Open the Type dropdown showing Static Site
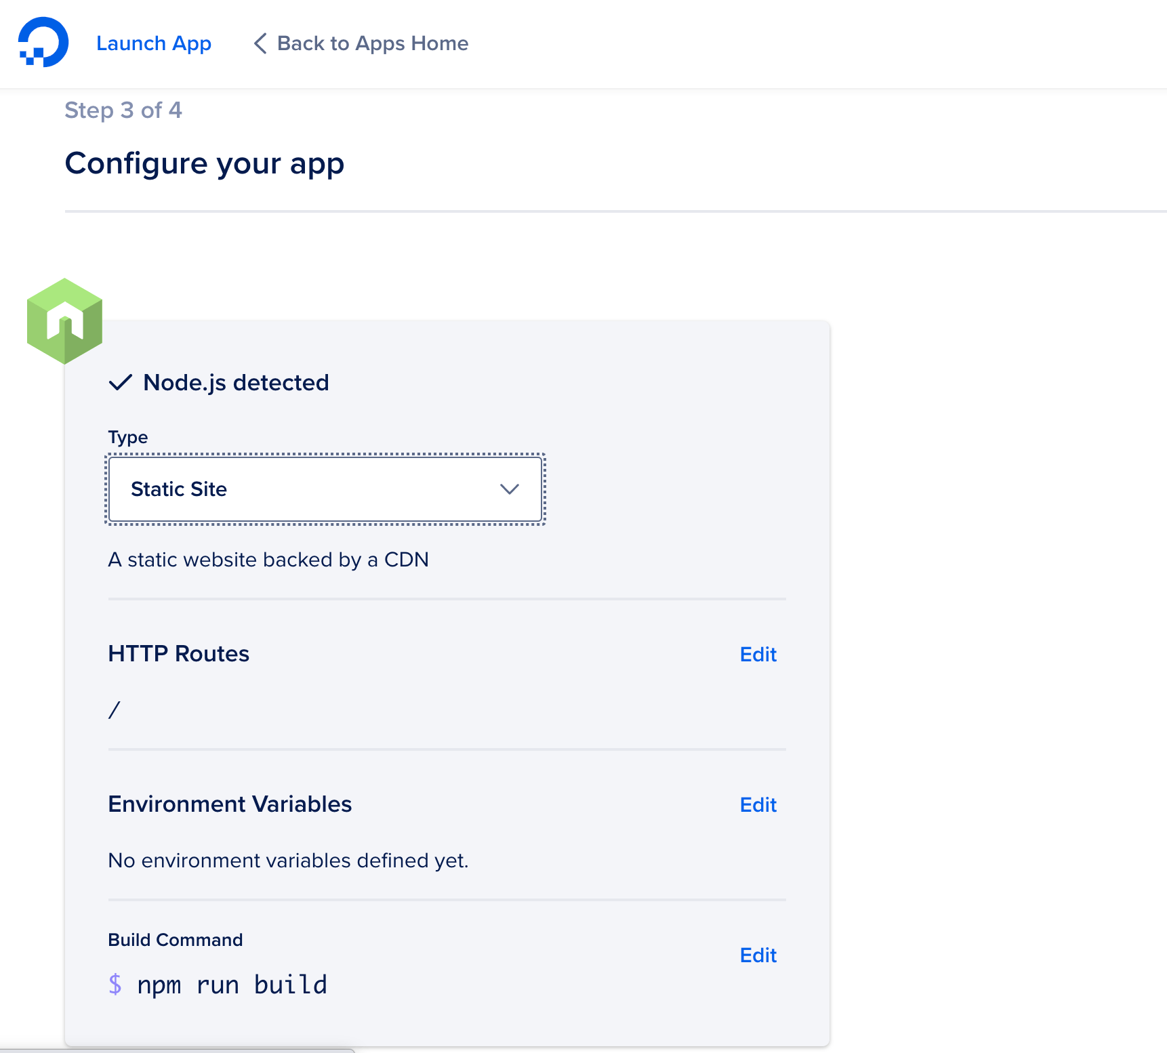Screen dimensions: 1167x1053 coord(325,489)
